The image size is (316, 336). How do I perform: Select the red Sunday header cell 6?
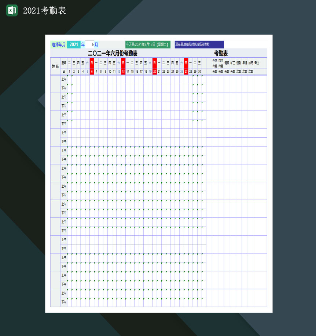tap(91, 71)
